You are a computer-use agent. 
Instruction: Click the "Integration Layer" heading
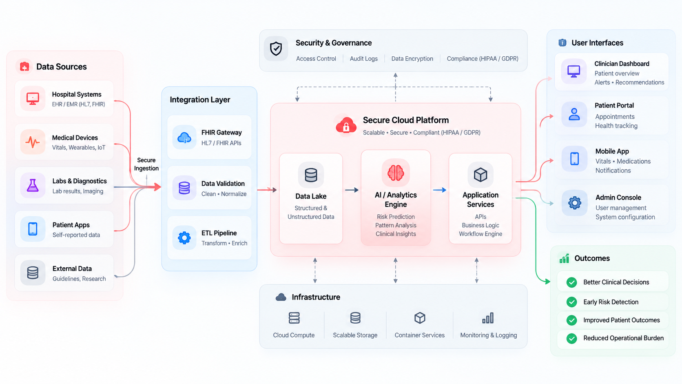(200, 100)
